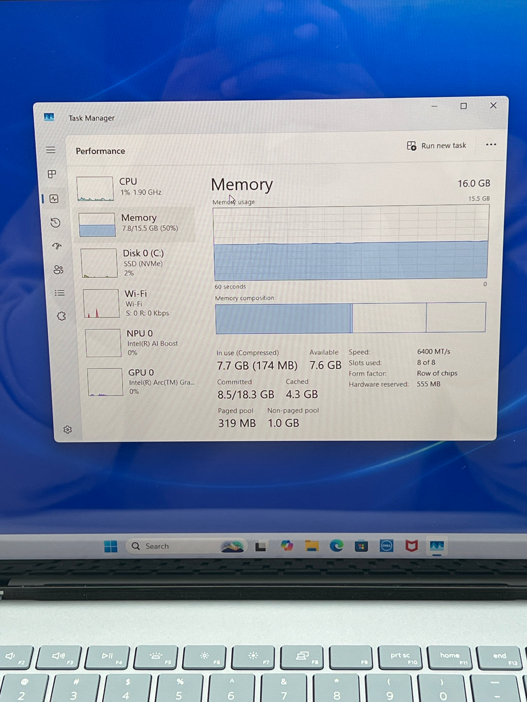Click the 16.0 GB total memory label
This screenshot has width=527, height=702.
coord(474,184)
